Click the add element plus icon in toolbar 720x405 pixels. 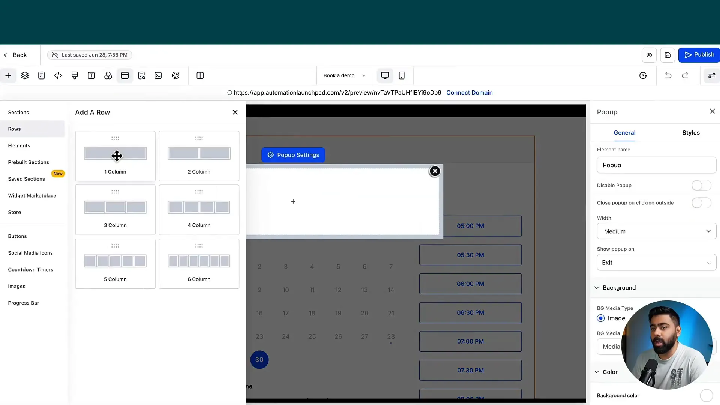(x=8, y=75)
